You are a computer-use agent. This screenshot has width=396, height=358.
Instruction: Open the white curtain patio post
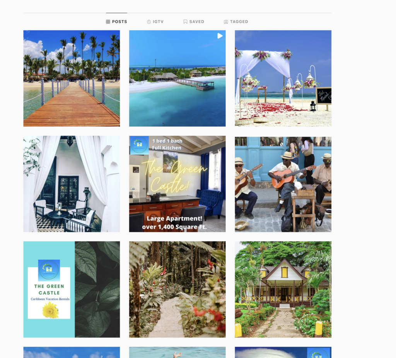pyautogui.click(x=72, y=184)
